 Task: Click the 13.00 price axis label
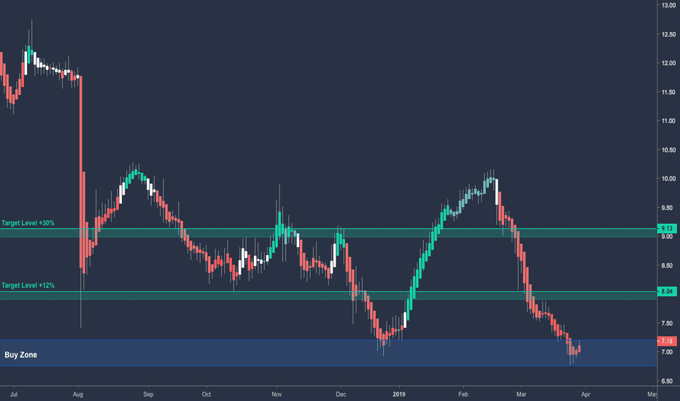(668, 5)
